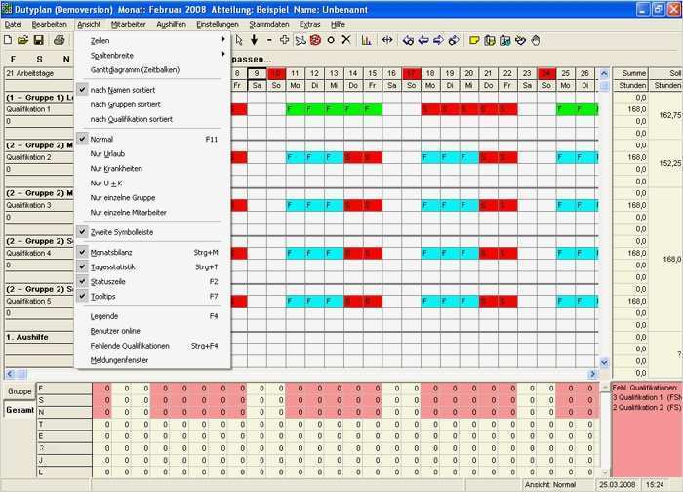Click the first blue double-arrow back icon
683x492 pixels.
click(408, 41)
